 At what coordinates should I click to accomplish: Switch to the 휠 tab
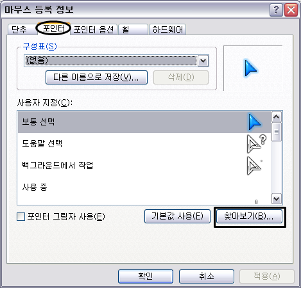tap(133, 29)
